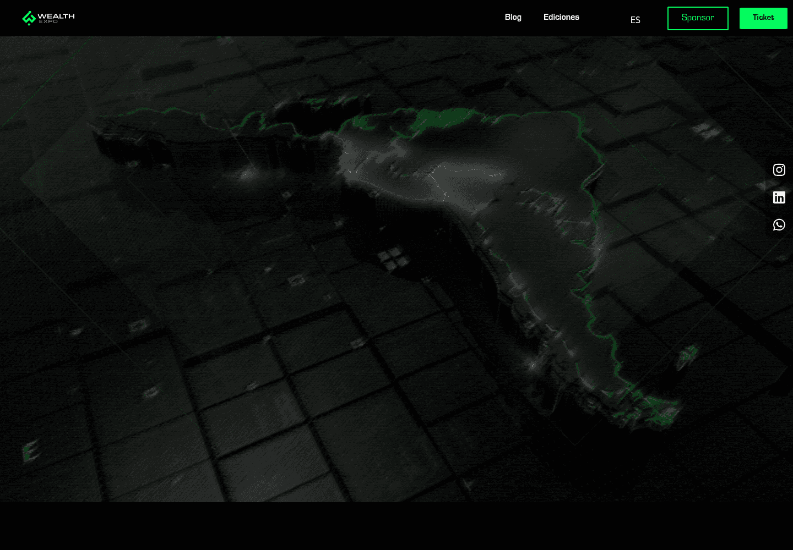This screenshot has width=793, height=550.
Task: Open the LinkedIn page icon
Action: tap(779, 197)
